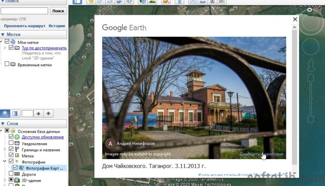Viewport: 325px width, 186px height.
Task: Click the gradient layer-view button next to magnifier
Action: click(x=15, y=113)
